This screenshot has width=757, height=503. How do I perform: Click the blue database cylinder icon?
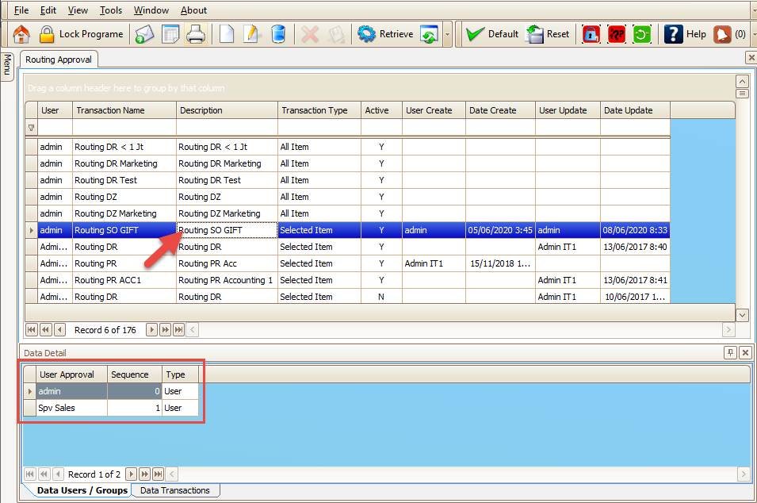pyautogui.click(x=277, y=34)
